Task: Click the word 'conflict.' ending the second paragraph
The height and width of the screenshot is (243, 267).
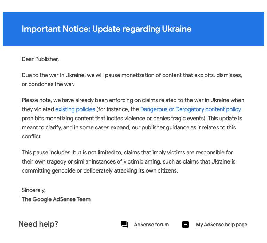Action: click(x=32, y=136)
